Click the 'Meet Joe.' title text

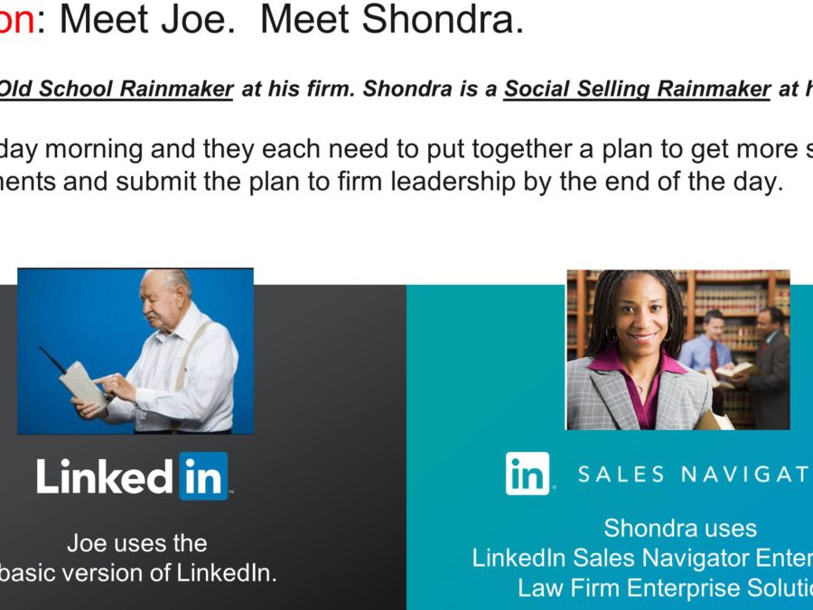coord(148,20)
